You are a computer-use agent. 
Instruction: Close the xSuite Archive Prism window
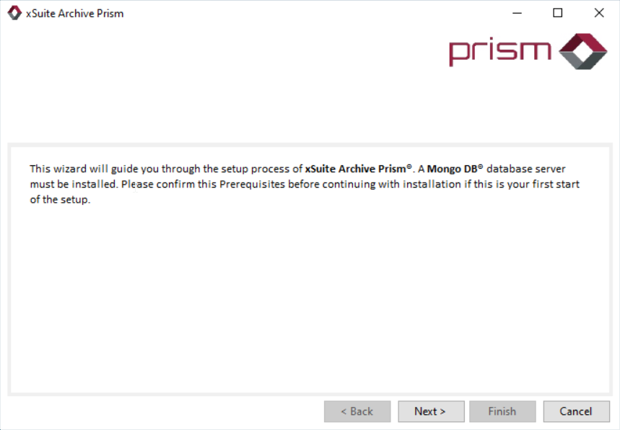[x=599, y=13]
